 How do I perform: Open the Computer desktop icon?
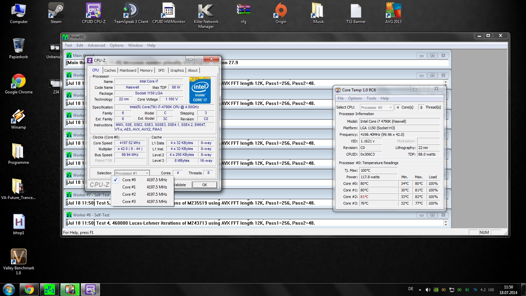(19, 14)
